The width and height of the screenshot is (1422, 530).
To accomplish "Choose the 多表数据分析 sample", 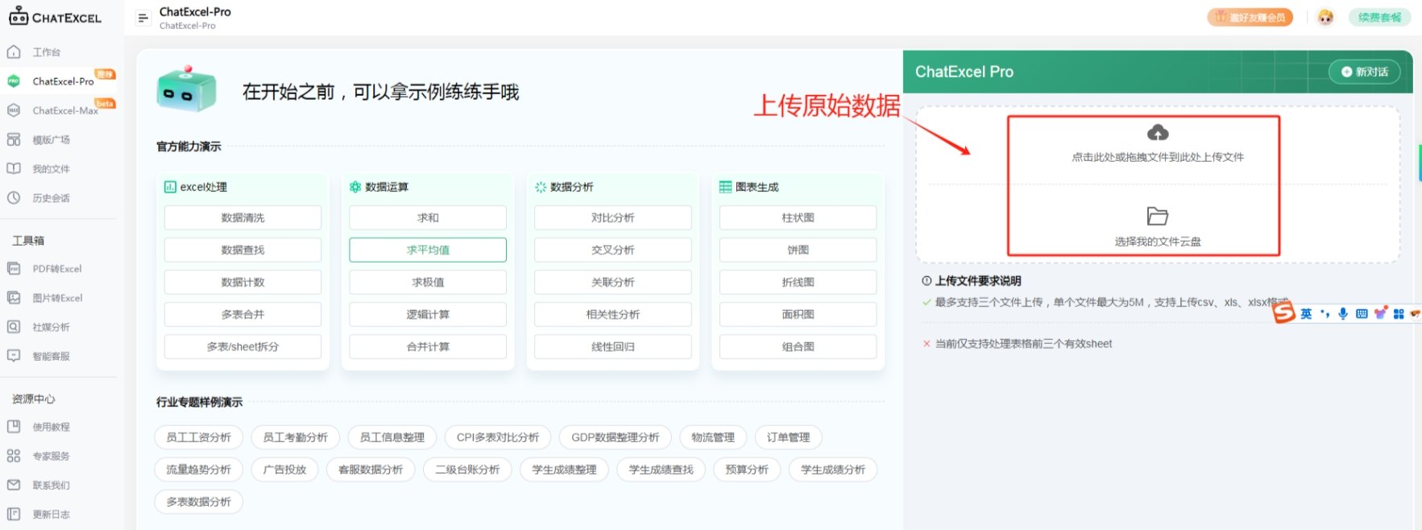I will (199, 502).
